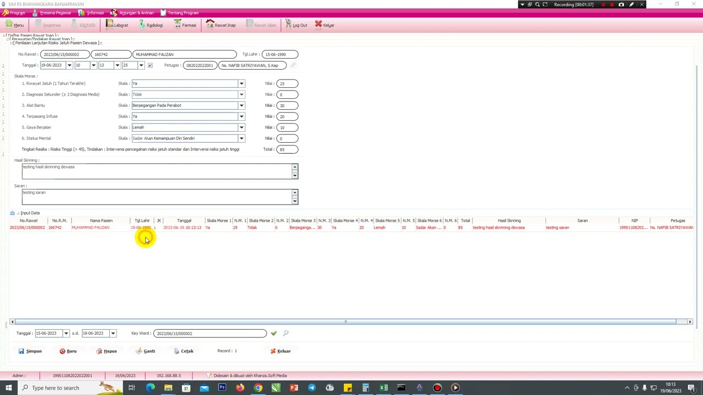Expand the Status Mental Skala dropdown
The height and width of the screenshot is (395, 703).
coord(241,138)
